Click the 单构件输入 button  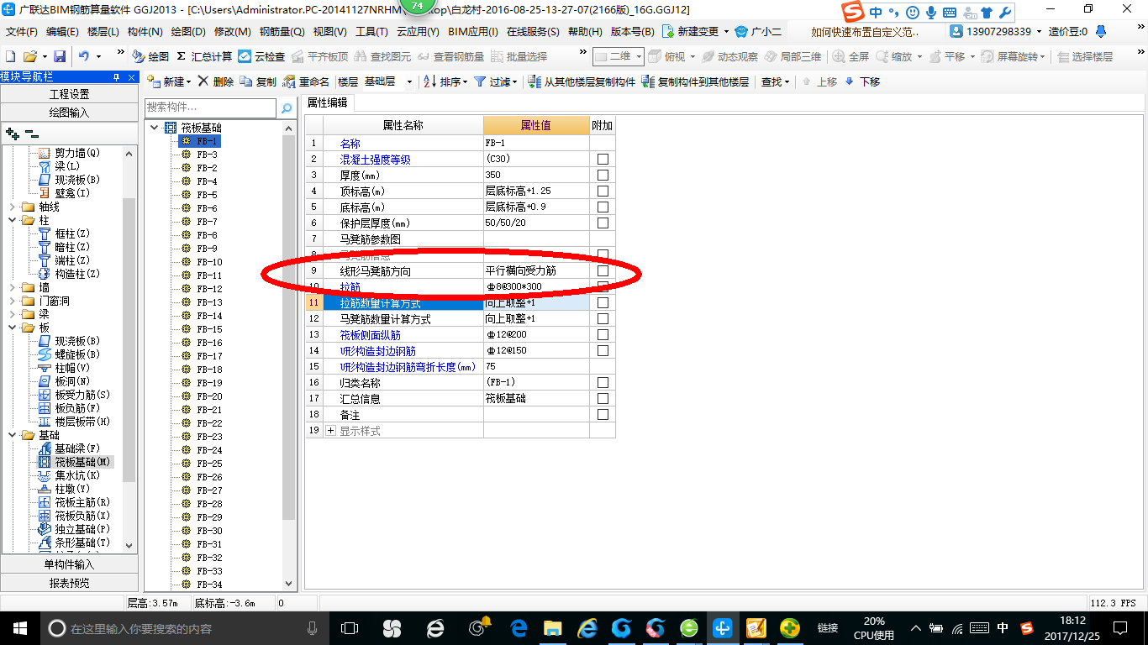pyautogui.click(x=69, y=564)
